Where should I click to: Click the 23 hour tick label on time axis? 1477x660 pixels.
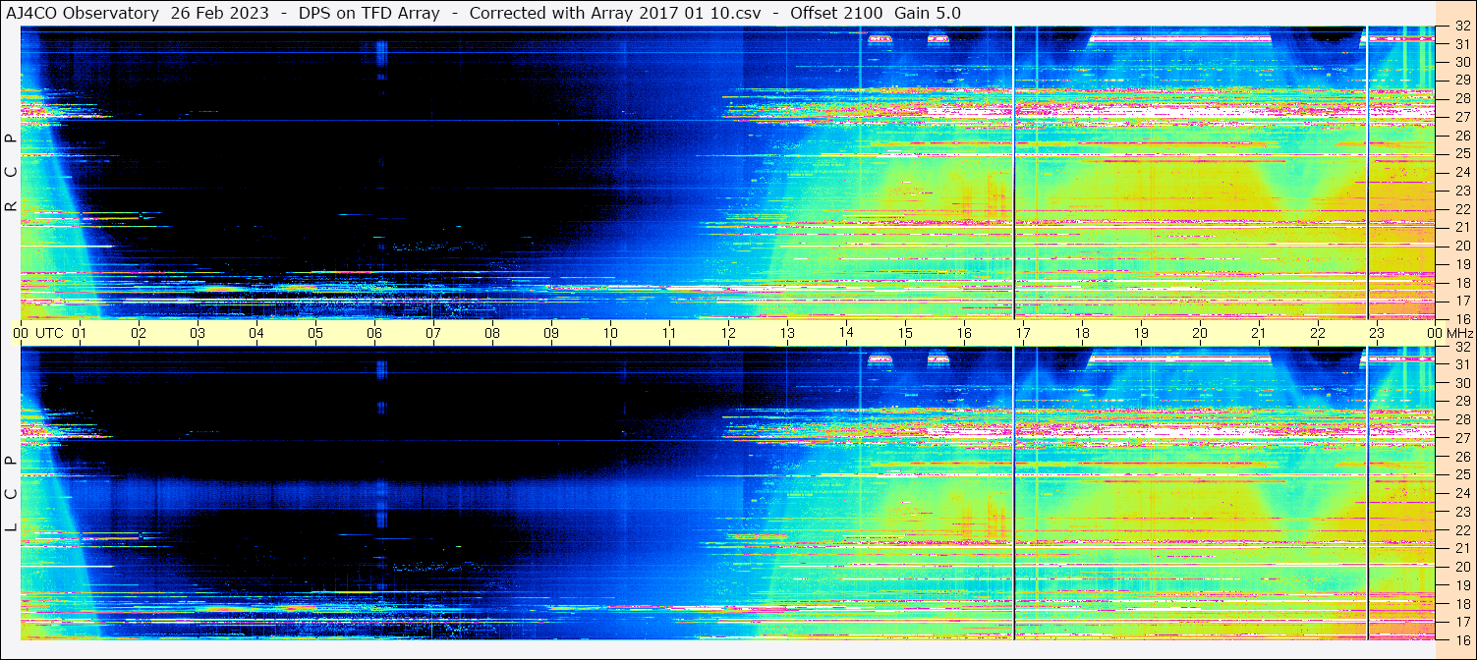(x=1377, y=333)
